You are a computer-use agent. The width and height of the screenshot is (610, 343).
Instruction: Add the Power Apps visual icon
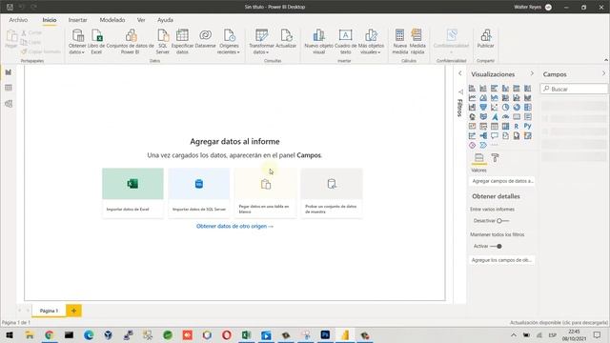point(472,146)
